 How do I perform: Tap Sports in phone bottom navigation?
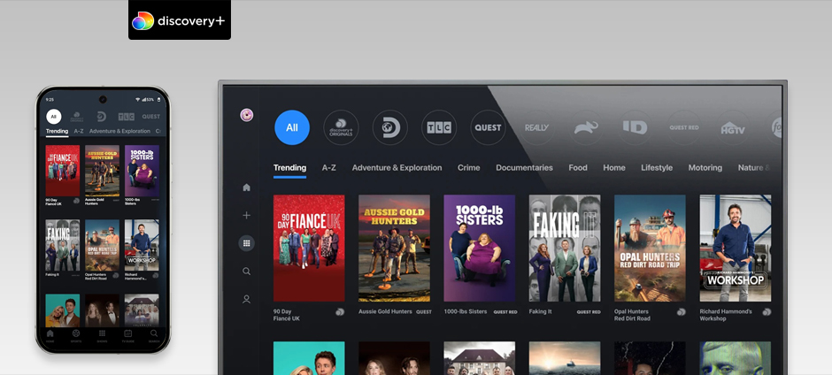pos(76,336)
